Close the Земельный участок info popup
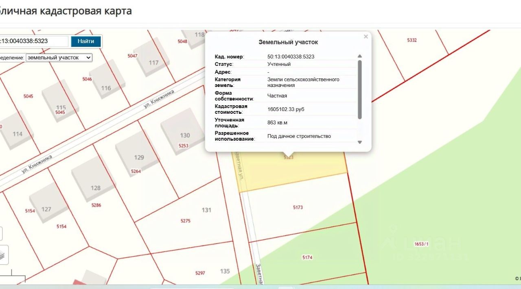 tap(366, 37)
